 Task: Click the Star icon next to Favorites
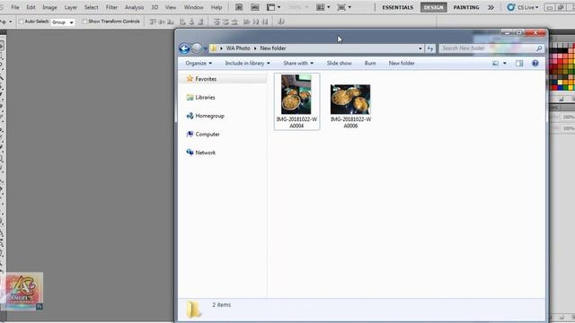click(x=190, y=79)
